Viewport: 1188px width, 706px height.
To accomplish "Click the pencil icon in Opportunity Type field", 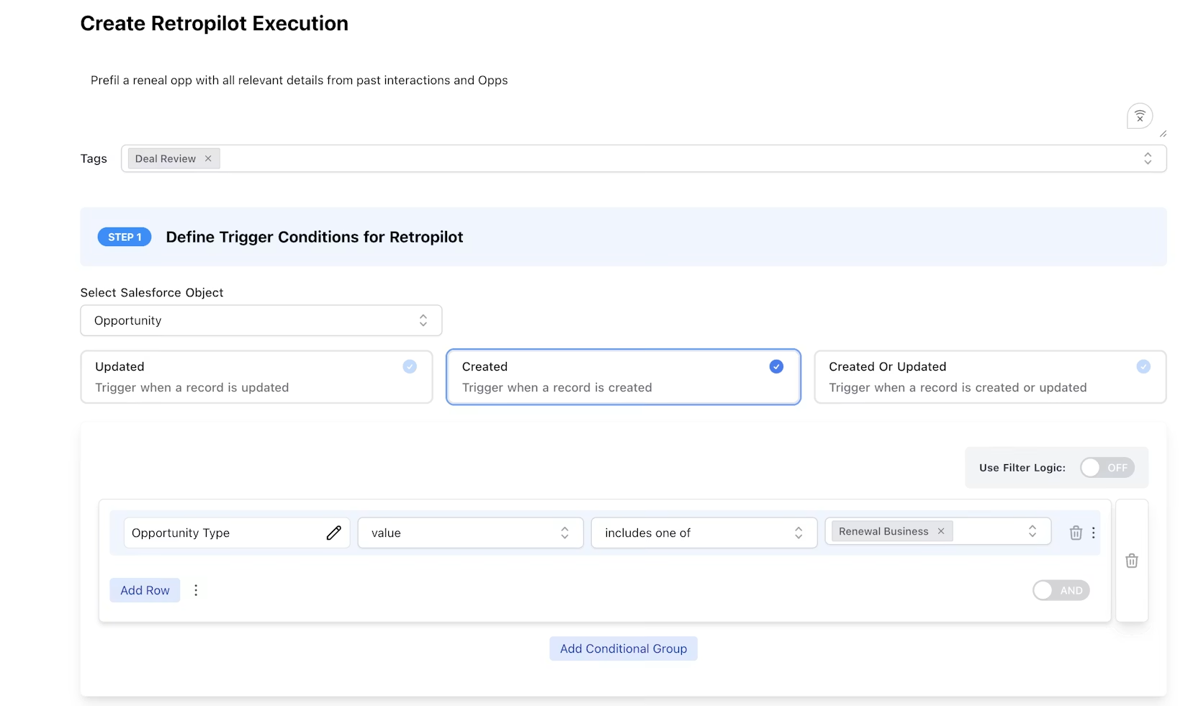I will 333,533.
